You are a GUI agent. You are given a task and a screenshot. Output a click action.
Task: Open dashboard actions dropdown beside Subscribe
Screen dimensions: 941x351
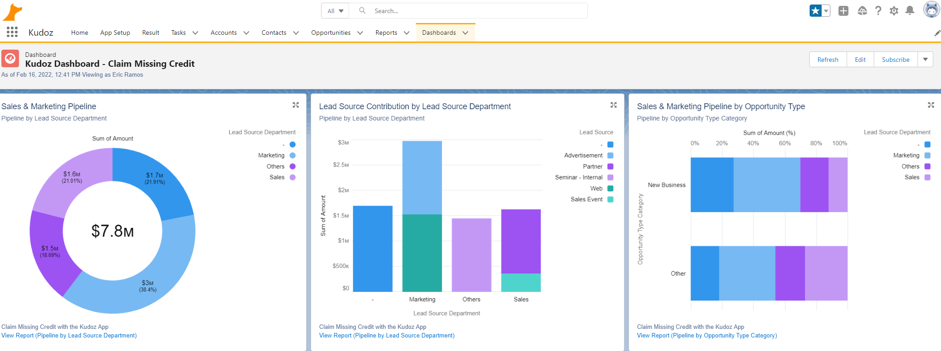click(x=925, y=60)
